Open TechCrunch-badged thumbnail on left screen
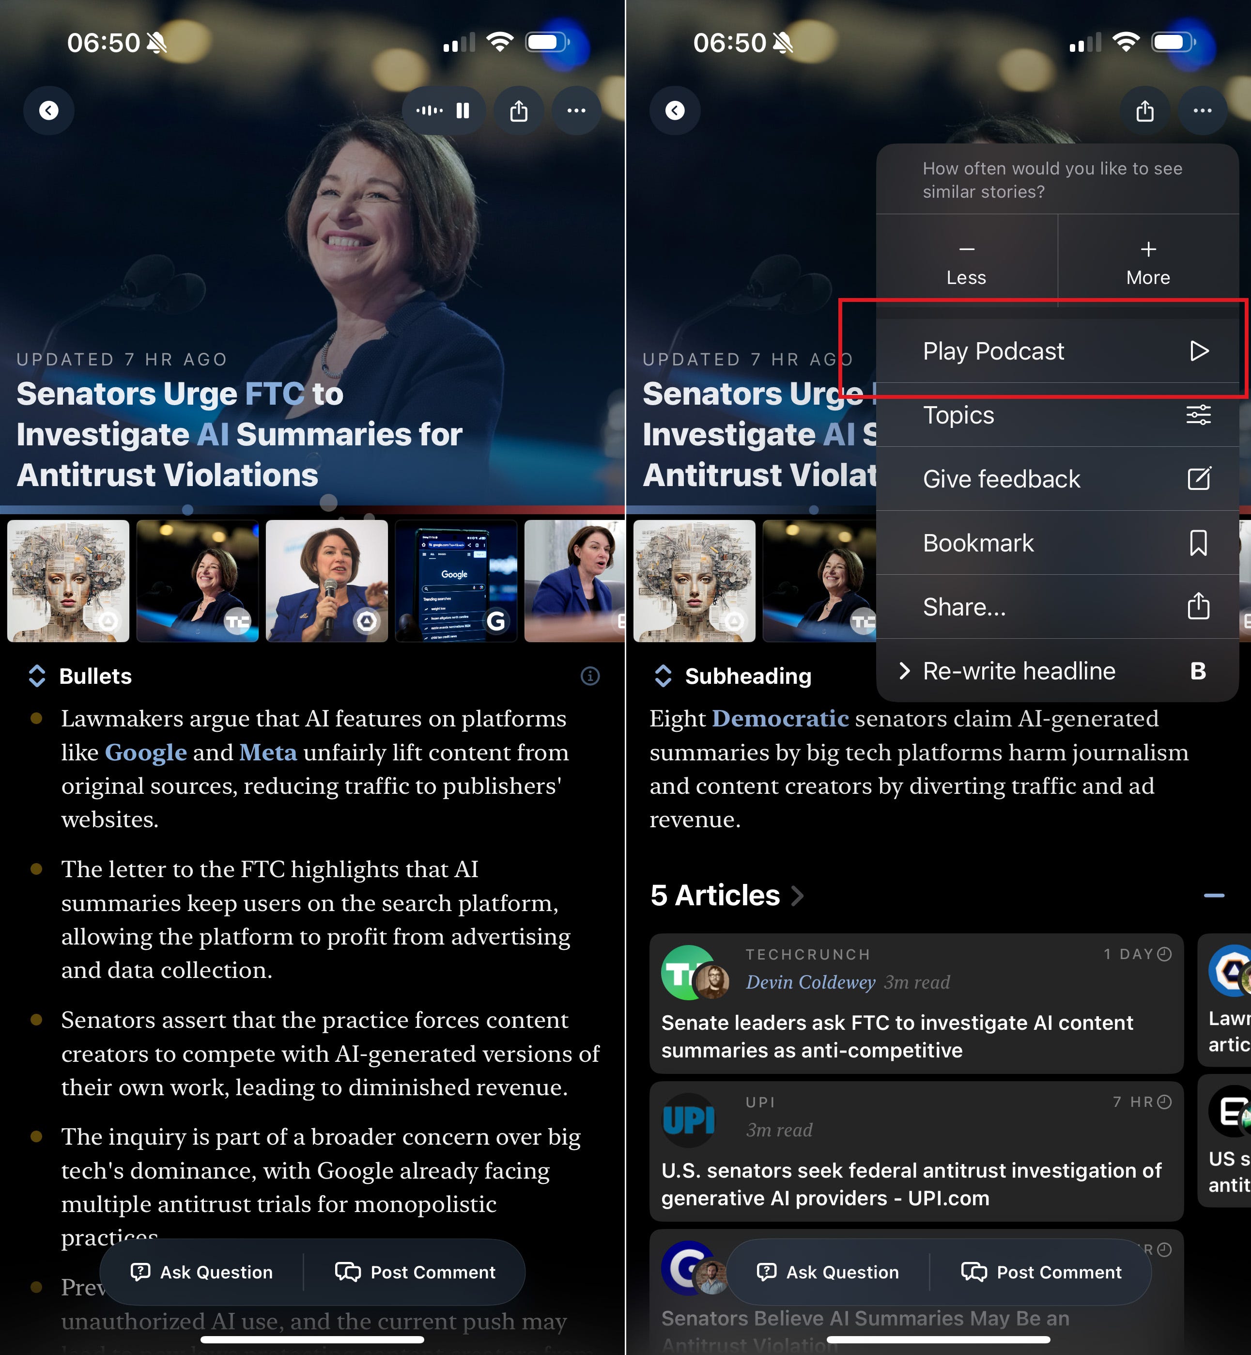This screenshot has width=1251, height=1355. 198,581
